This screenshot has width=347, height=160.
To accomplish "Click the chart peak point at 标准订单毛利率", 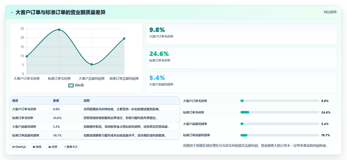I will [59, 29].
